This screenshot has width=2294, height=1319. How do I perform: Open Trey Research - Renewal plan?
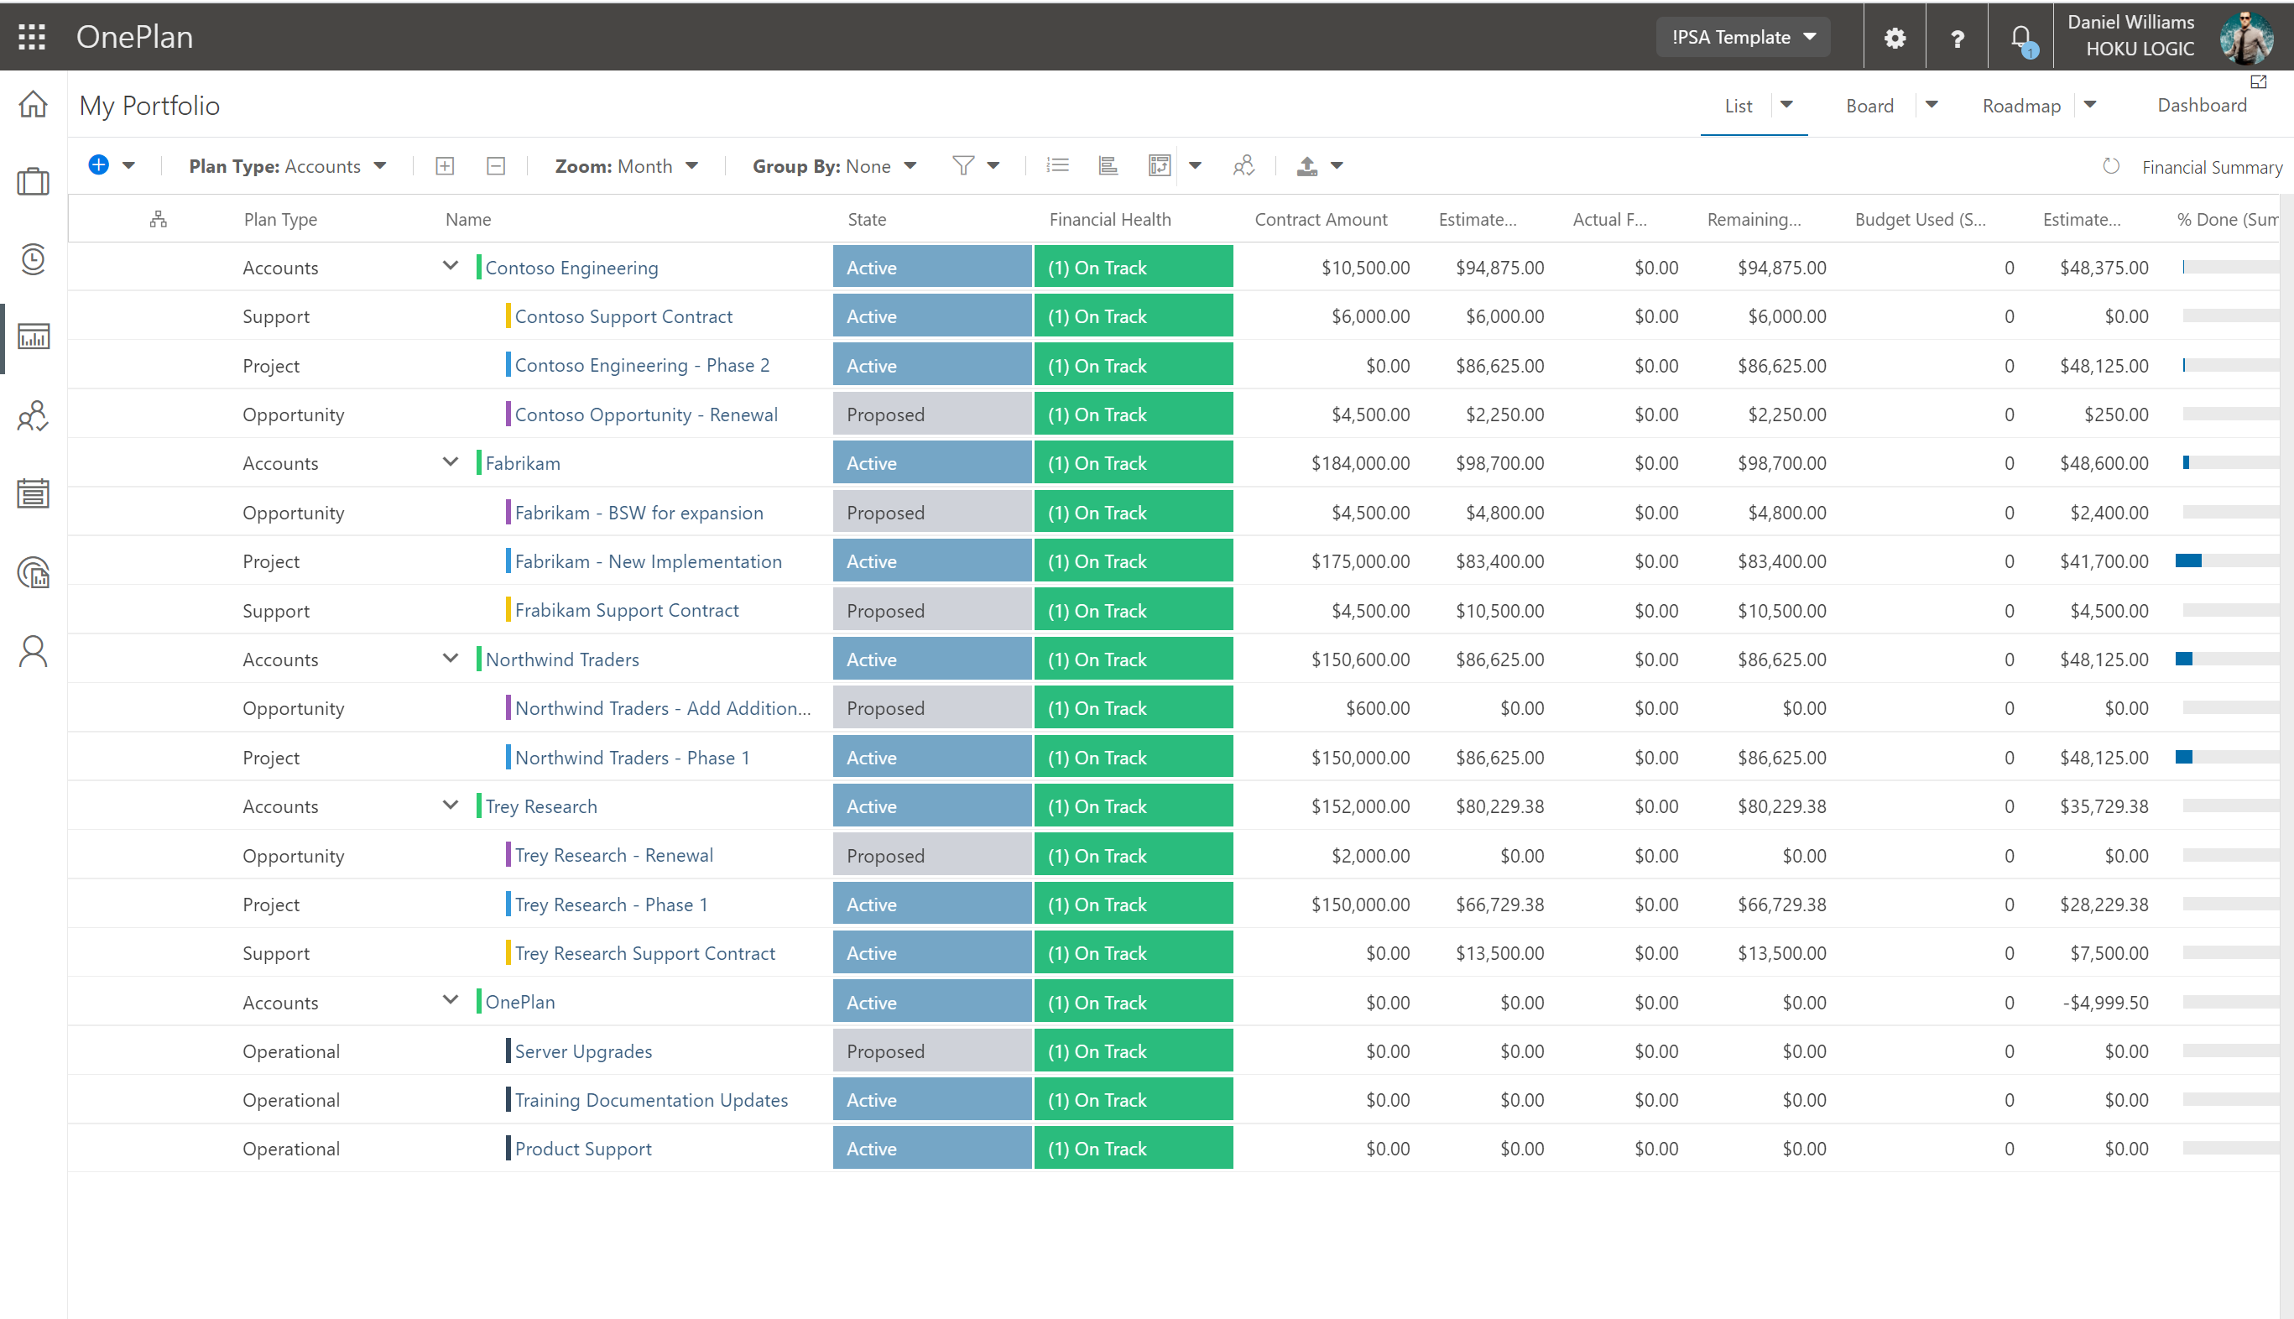(x=614, y=856)
